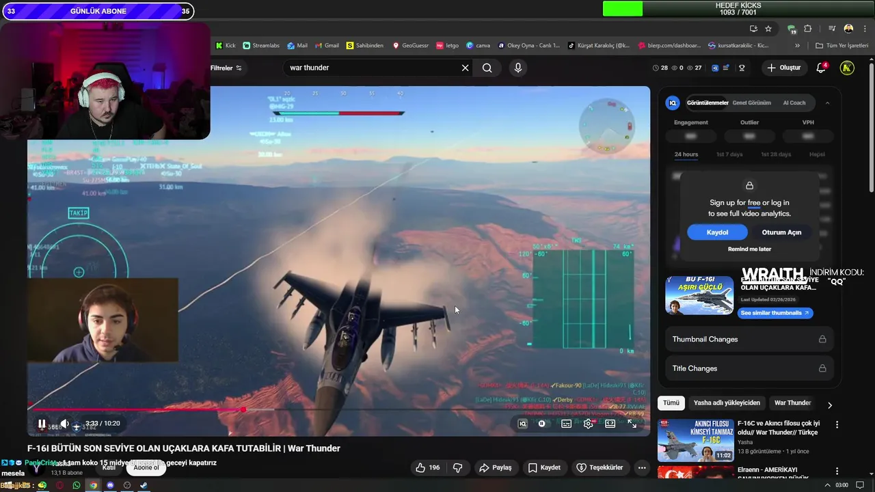Open the blerp.com dashboard bookmark
Screen dimensions: 875x492
(x=669, y=46)
